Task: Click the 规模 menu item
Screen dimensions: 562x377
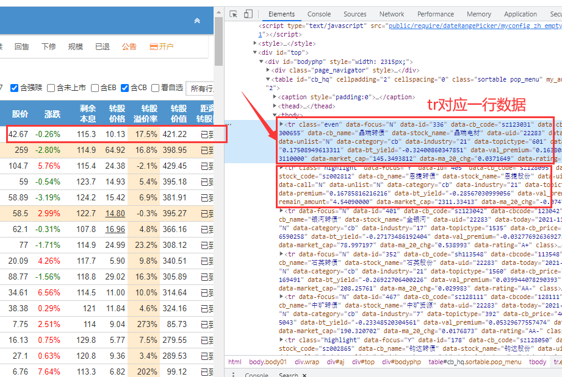Action: [x=75, y=46]
